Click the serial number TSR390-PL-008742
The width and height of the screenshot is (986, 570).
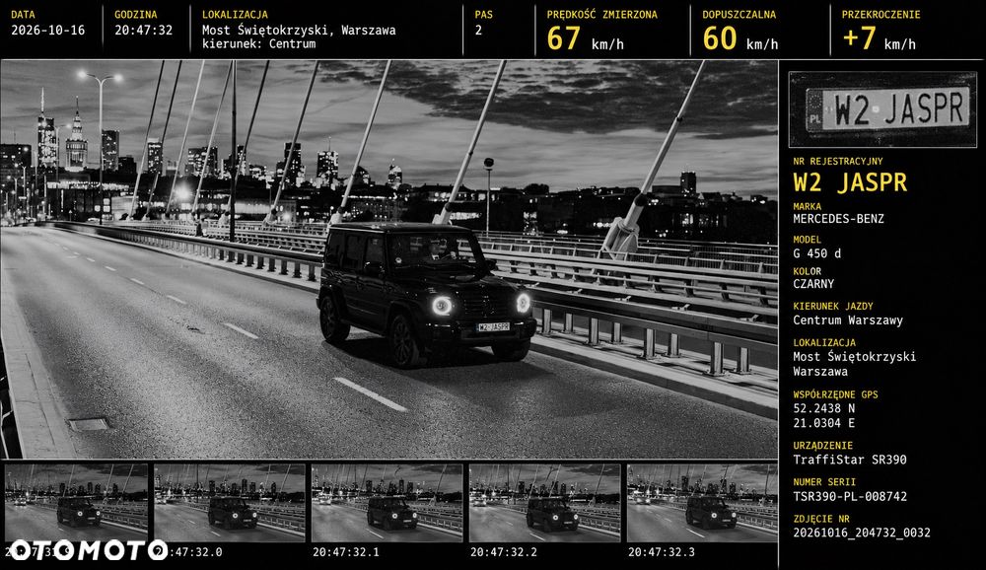[850, 496]
